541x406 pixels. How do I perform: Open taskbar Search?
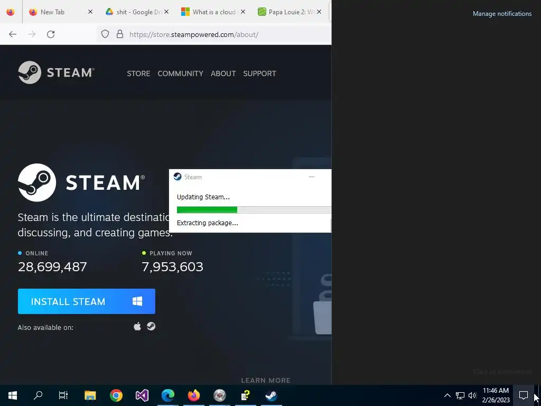click(x=38, y=395)
